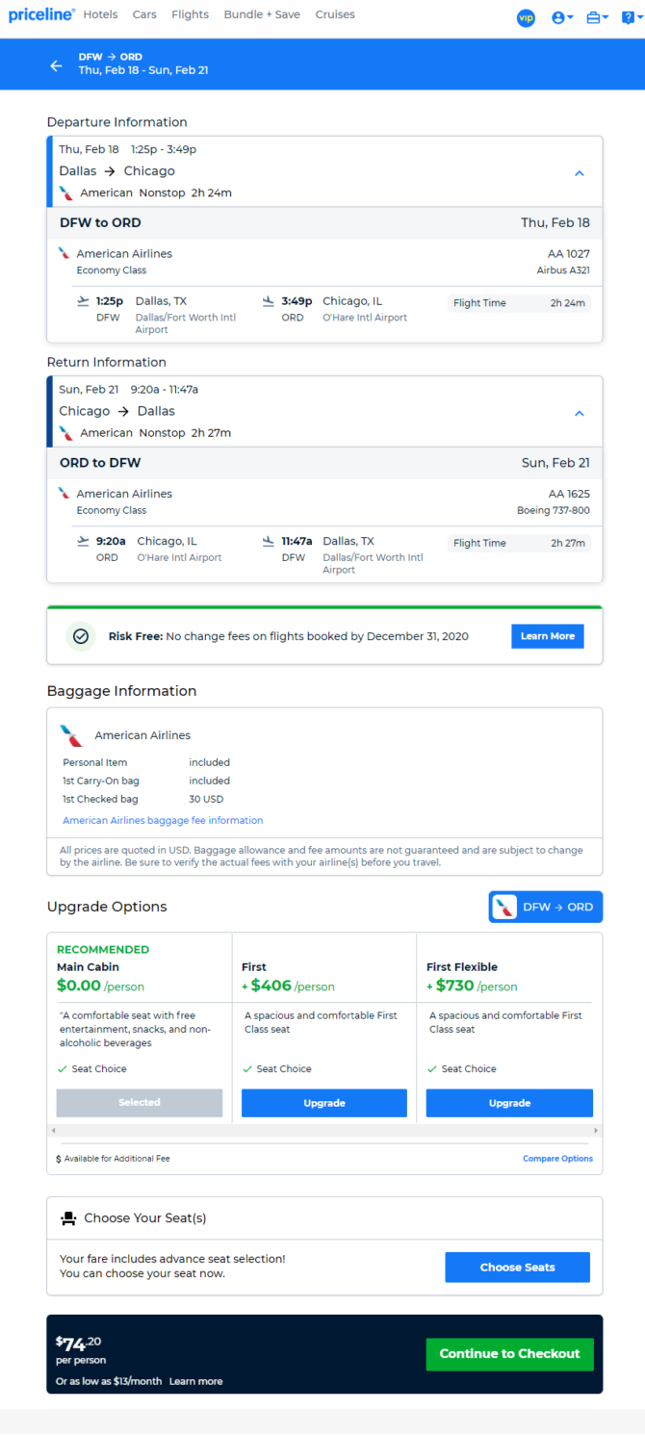Click Continue to Checkout
The width and height of the screenshot is (645, 1435).
pos(510,1354)
